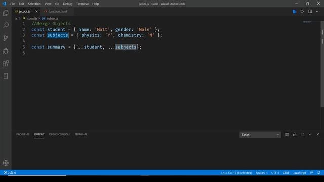324x182 pixels.
Task: Click the errors and warnings status indicator
Action: pos(10,173)
